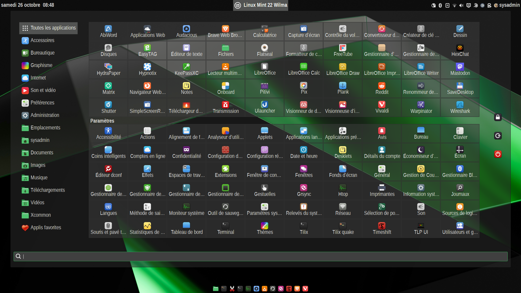Launch the Wireshark application icon
The image size is (521, 293).
click(x=460, y=107)
